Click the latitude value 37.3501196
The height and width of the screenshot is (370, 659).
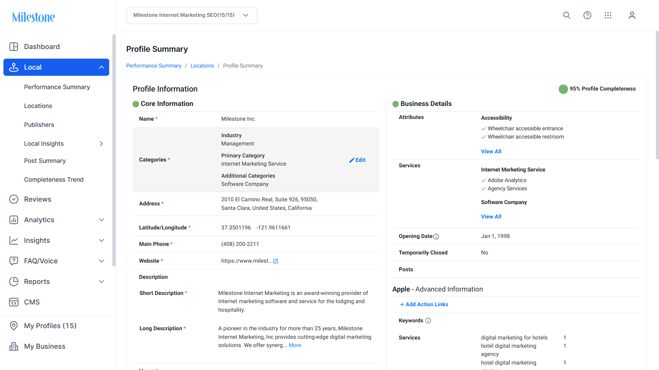point(236,228)
